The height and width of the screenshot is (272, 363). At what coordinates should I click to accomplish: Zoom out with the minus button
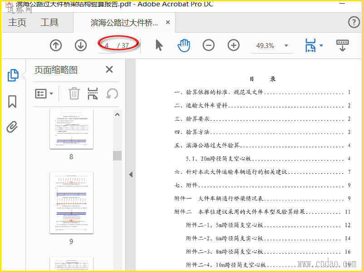(209, 45)
